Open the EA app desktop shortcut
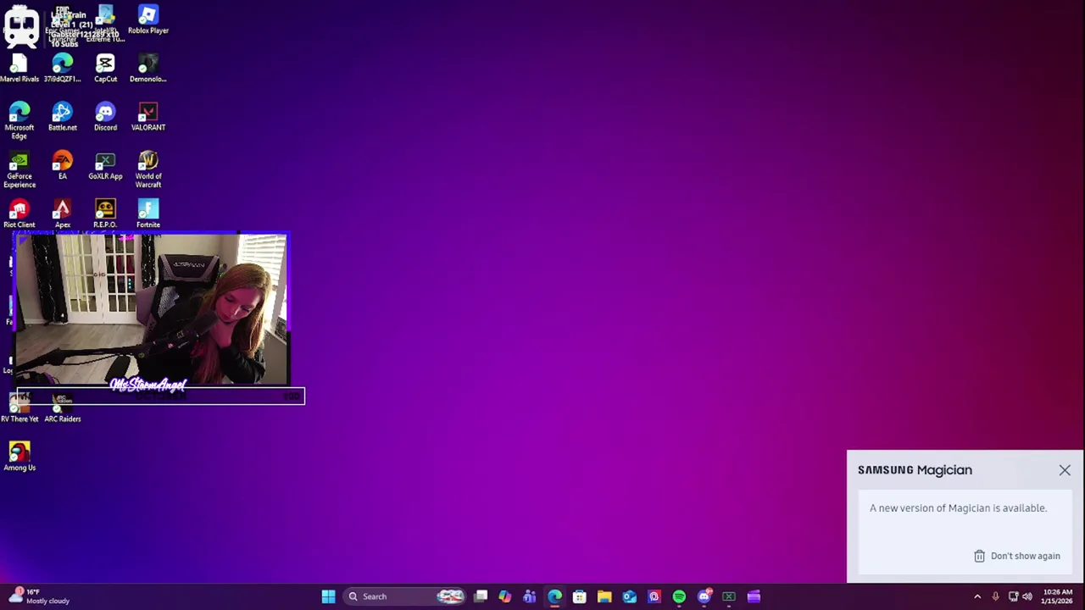Image resolution: width=1085 pixels, height=610 pixels. click(63, 165)
